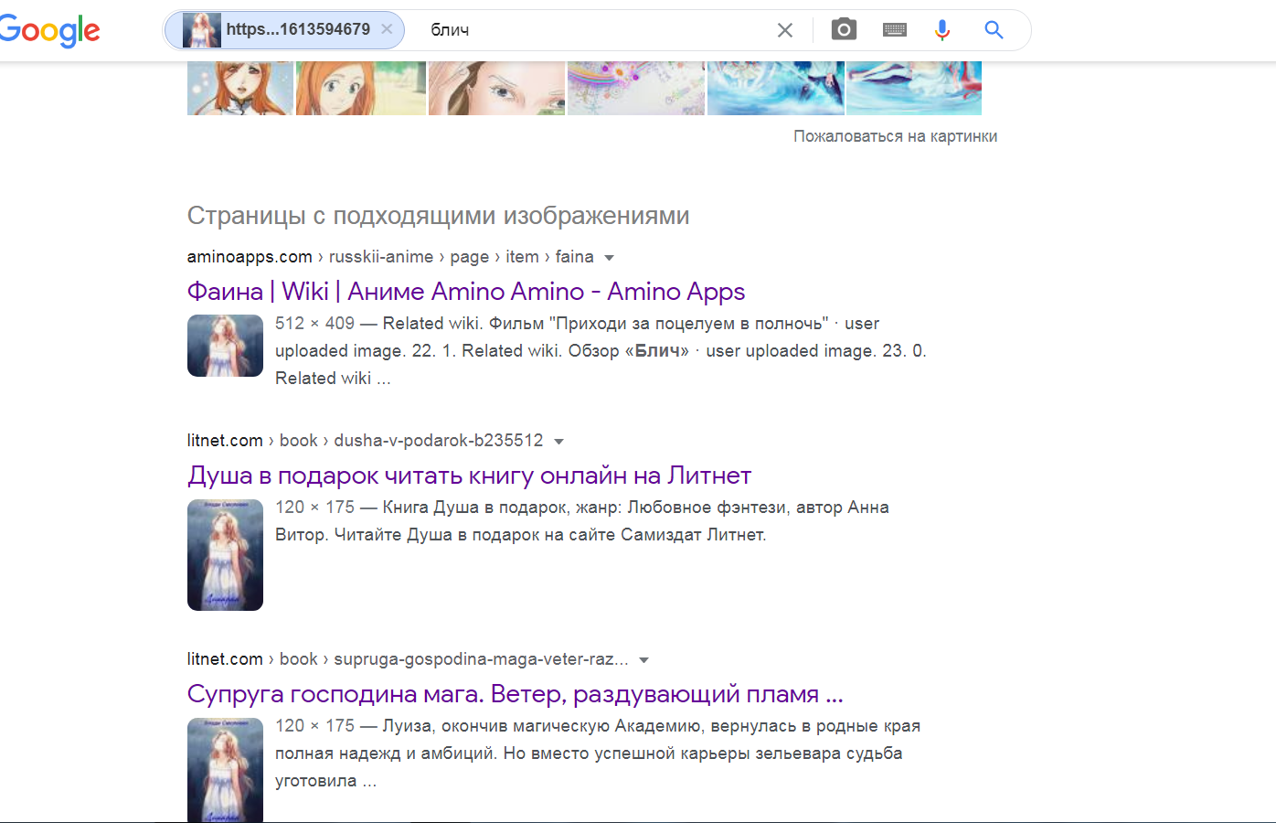Open Душа в подарок book link
The height and width of the screenshot is (823, 1276).
coord(469,476)
